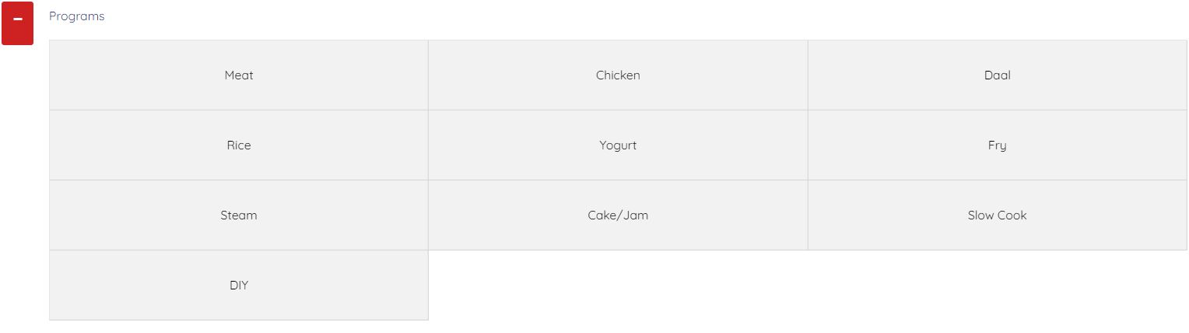Select the Meat program
The width and height of the screenshot is (1189, 333).
tap(239, 75)
